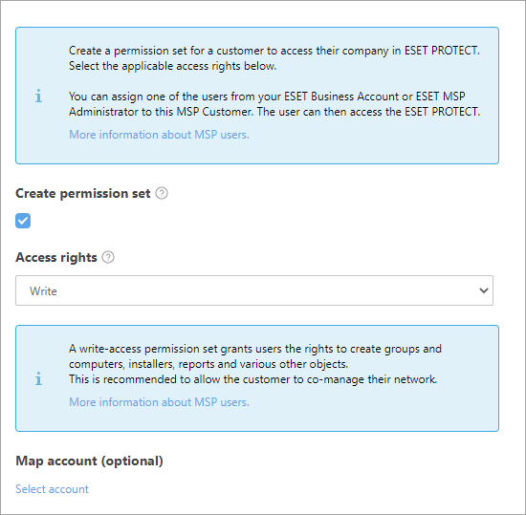
Task: Open help tooltip beside Access rights
Action: tap(108, 257)
